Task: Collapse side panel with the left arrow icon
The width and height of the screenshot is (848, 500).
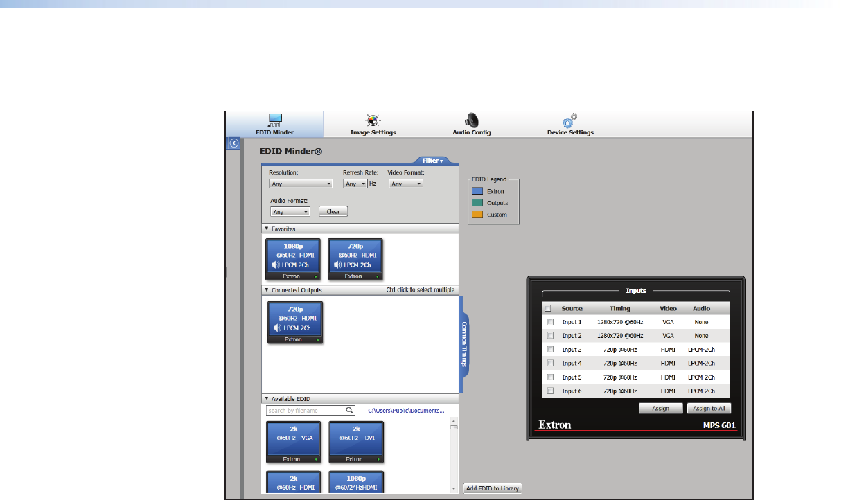Action: 234,143
